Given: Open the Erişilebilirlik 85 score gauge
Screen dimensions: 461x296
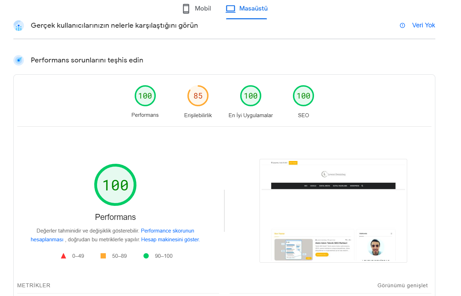Looking at the screenshot, I should coord(198,96).
